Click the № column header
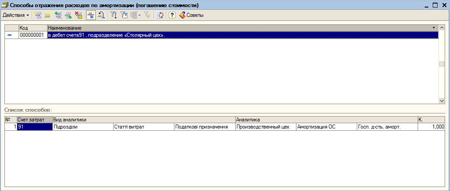The width and height of the screenshot is (450, 191). pyautogui.click(x=11, y=119)
